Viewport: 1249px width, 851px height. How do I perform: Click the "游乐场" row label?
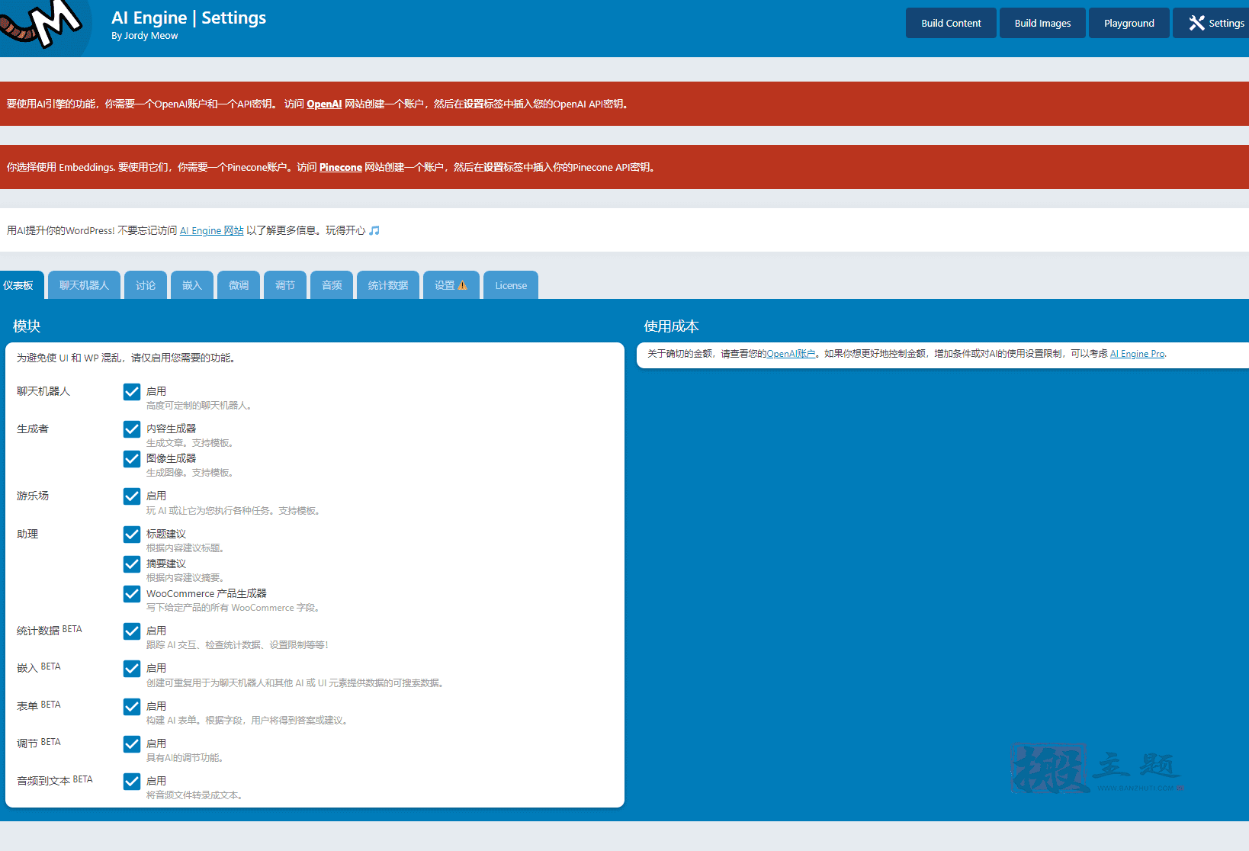tap(33, 496)
